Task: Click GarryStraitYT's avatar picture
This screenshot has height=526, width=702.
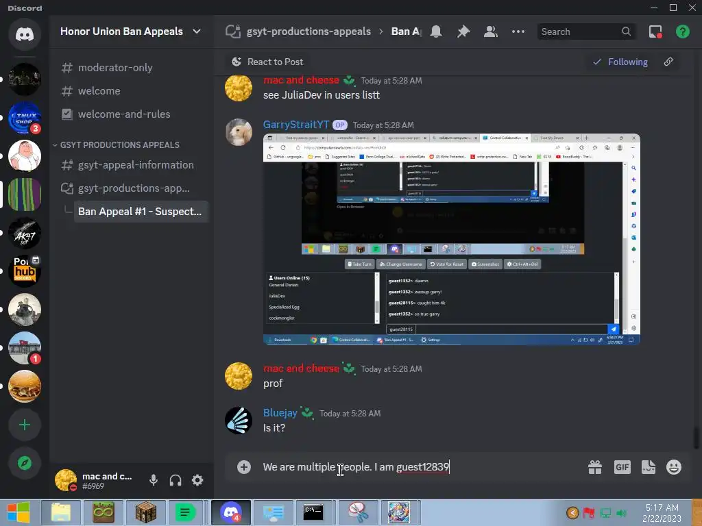Action: pyautogui.click(x=239, y=132)
